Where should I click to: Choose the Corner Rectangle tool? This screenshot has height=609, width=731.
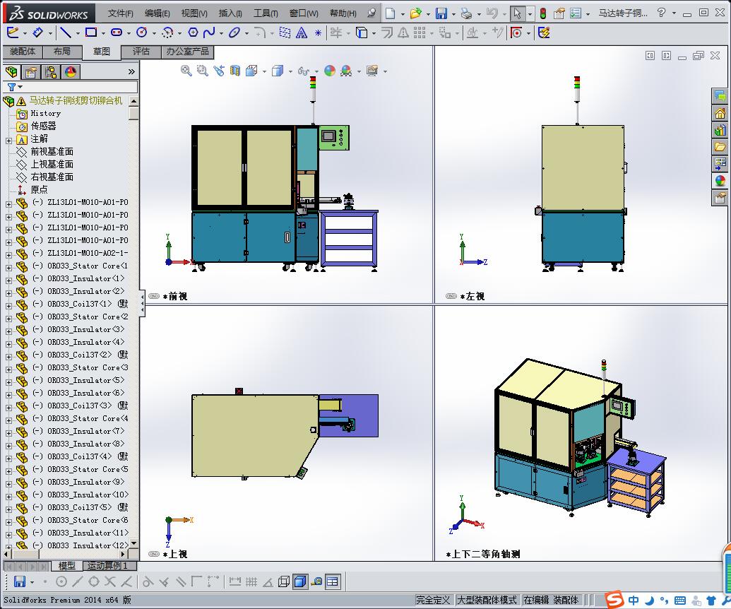click(91, 32)
